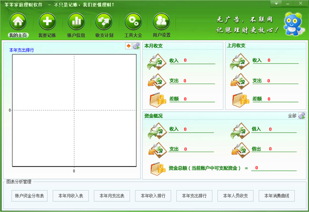The image size is (309, 212).
Task: Show the 本年支出排行 chart button
Action: tap(194, 196)
